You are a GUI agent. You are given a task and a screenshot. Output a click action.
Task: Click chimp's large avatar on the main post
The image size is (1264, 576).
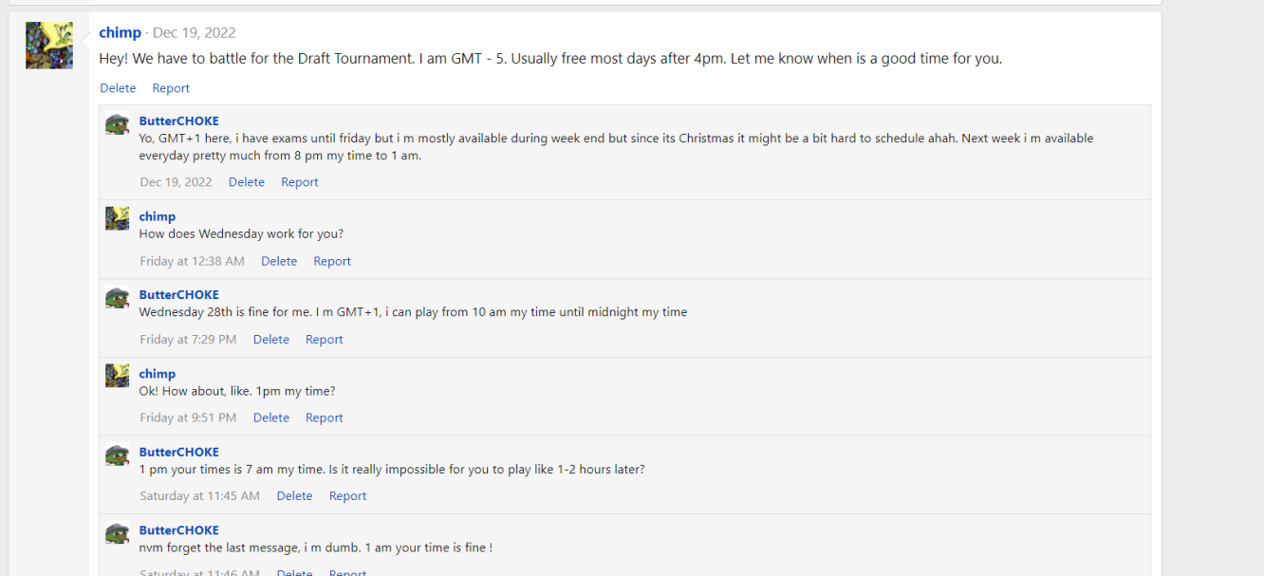tap(49, 46)
